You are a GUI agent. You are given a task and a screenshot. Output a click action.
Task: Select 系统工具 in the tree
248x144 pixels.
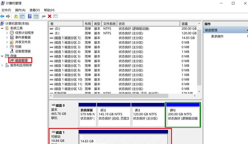point(16,28)
